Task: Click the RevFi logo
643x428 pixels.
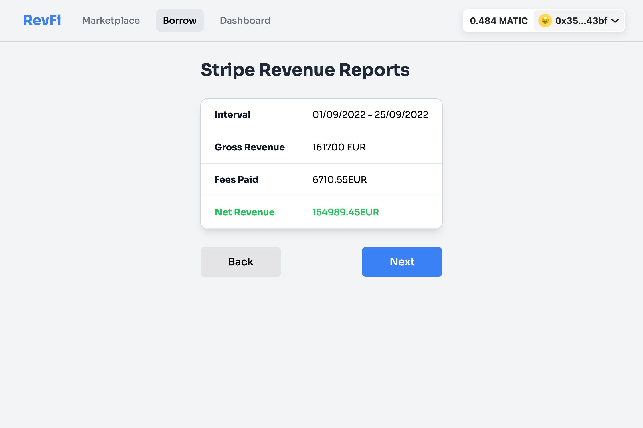Action: (42, 21)
